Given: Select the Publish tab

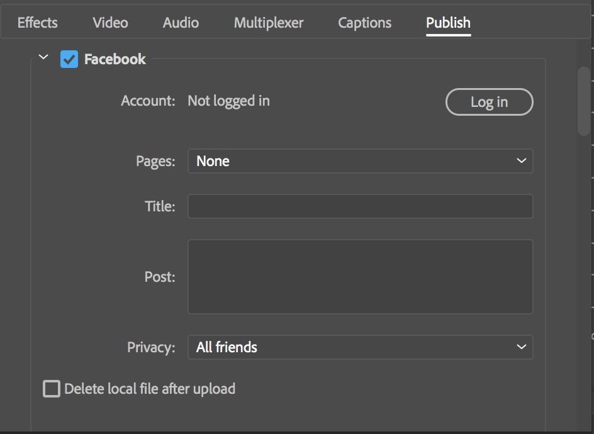Looking at the screenshot, I should 448,23.
